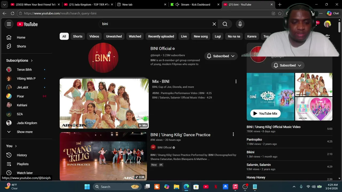The height and width of the screenshot is (192, 342).
Task: Open Subscribed dropdown in the right panel
Action: [x=288, y=65]
